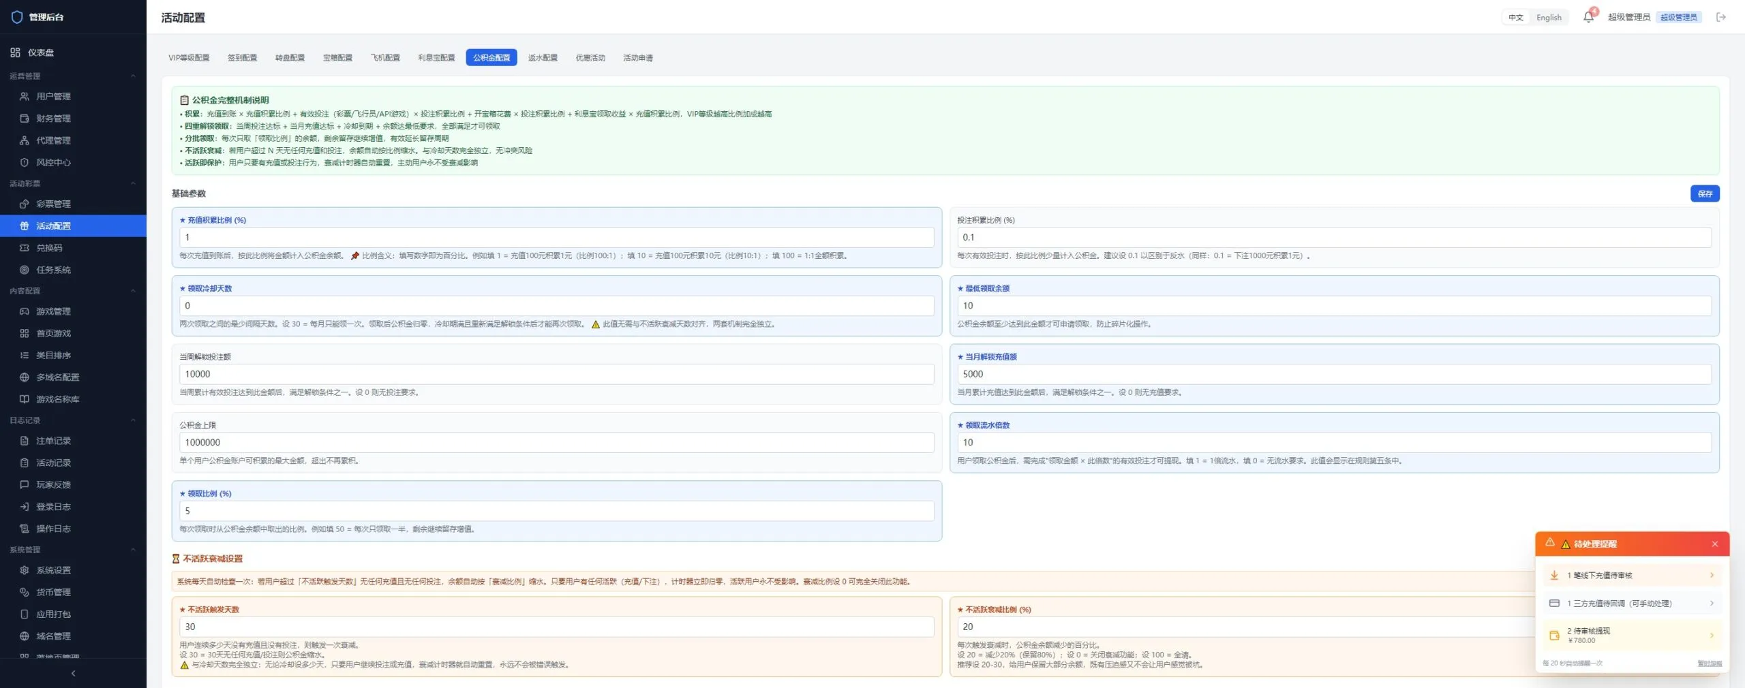Collapse the sidebar with bottom chevron
The height and width of the screenshot is (688, 1745).
73,673
